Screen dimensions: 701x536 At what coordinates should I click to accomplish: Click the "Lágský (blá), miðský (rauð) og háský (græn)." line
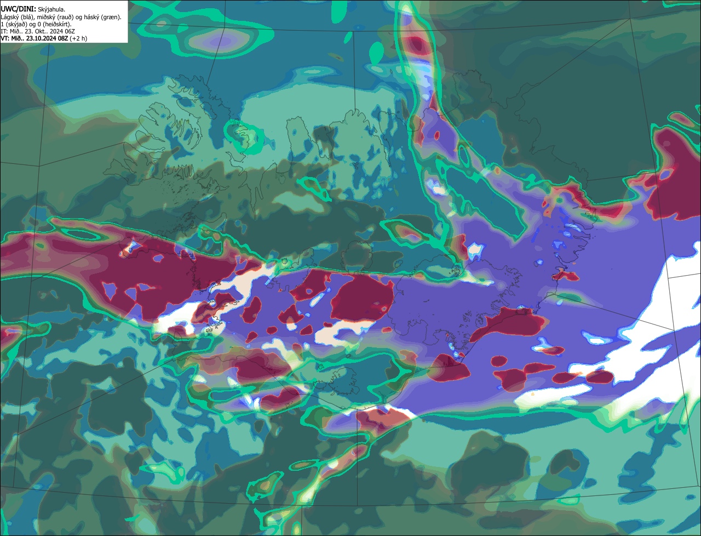(x=61, y=17)
